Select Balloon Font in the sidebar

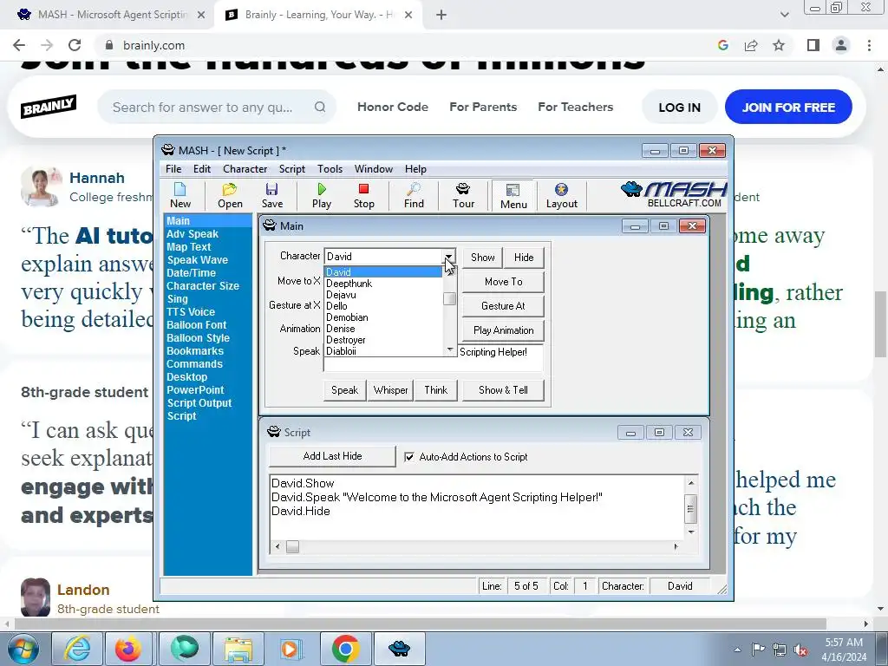click(197, 325)
